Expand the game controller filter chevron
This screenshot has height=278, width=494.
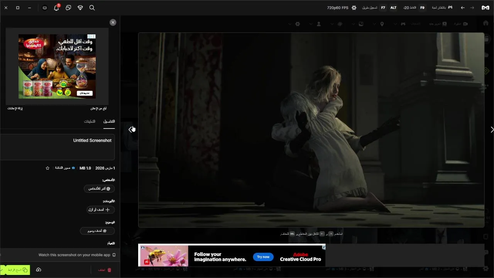(x=395, y=24)
